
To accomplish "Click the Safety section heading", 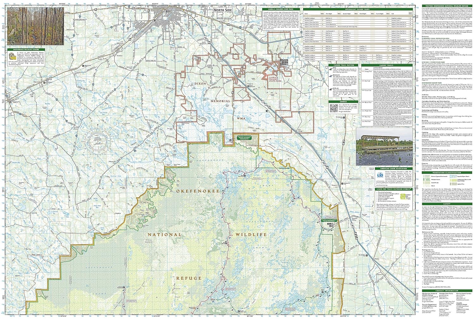I will point(447,204).
